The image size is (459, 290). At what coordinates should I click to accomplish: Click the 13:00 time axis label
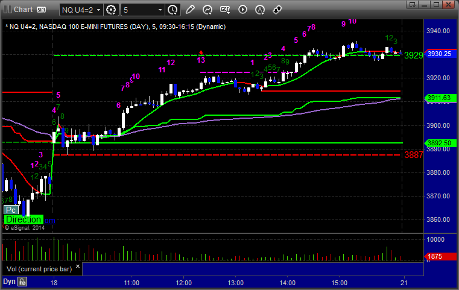click(x=236, y=283)
